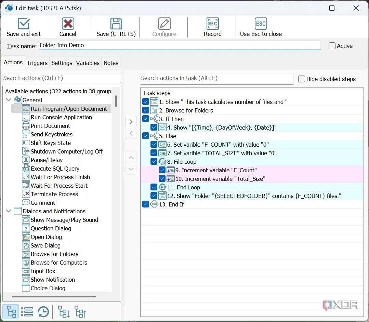Switch to flat list view icon
The width and height of the screenshot is (369, 322).
[x=27, y=312]
